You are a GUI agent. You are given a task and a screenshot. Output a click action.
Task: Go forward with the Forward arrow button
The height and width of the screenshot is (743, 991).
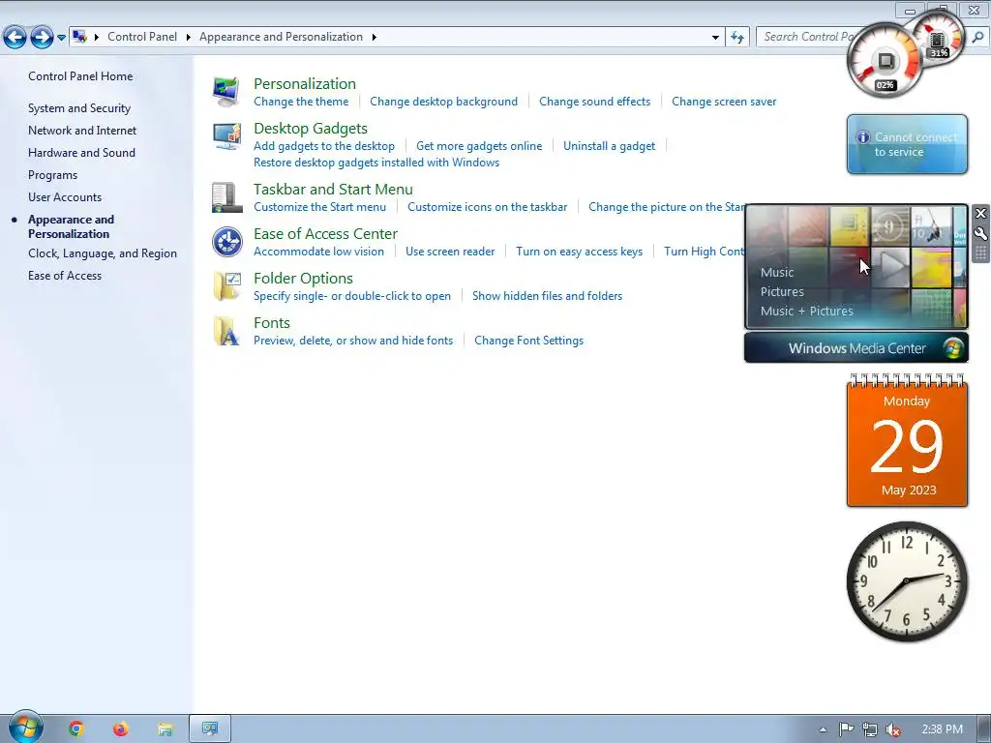[42, 38]
